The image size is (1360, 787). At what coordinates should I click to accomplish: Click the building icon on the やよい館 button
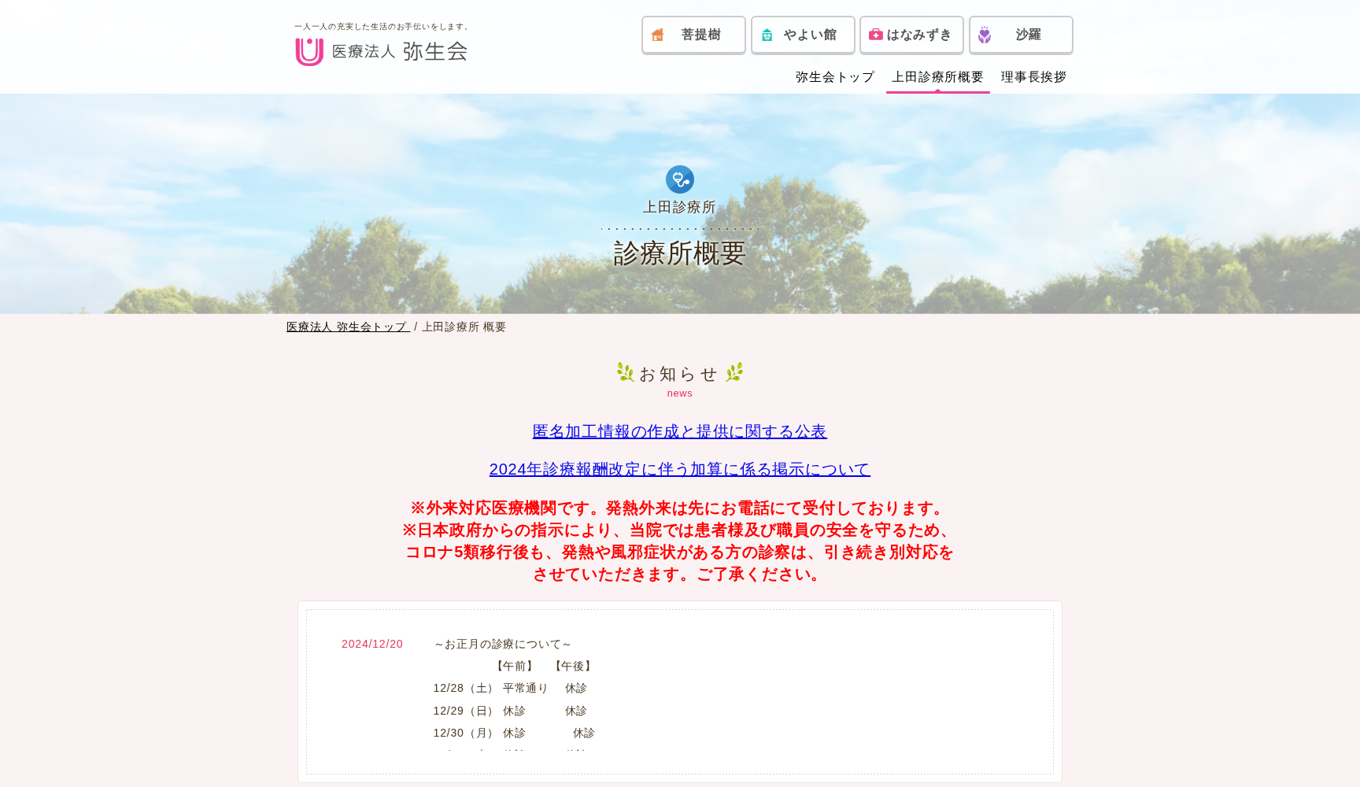click(x=767, y=35)
